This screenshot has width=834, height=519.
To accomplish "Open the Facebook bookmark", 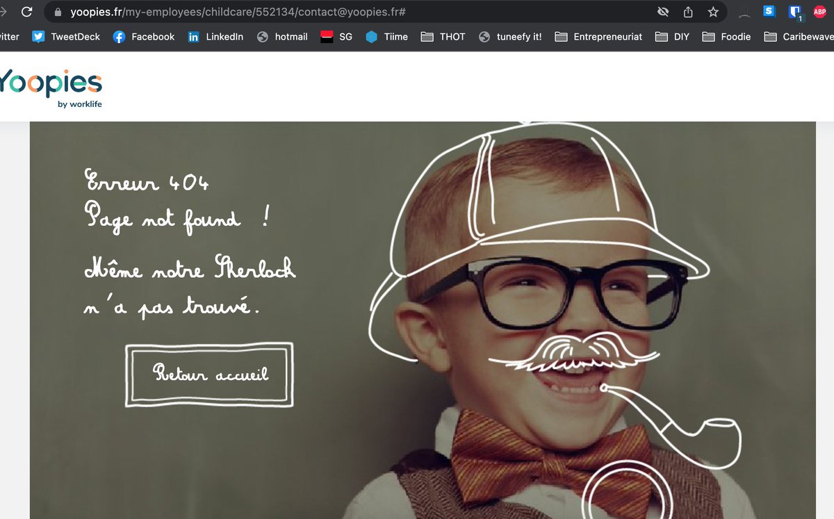I will 144,37.
